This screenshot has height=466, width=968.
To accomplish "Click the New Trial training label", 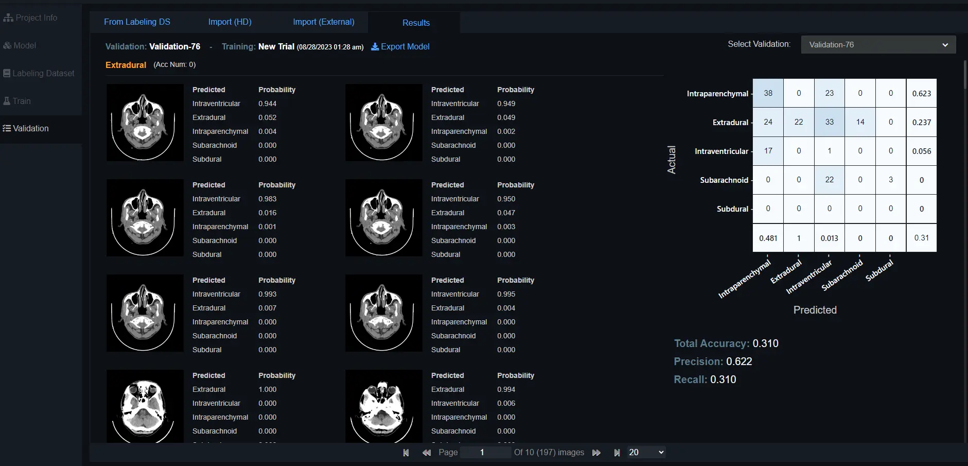I will coord(276,46).
